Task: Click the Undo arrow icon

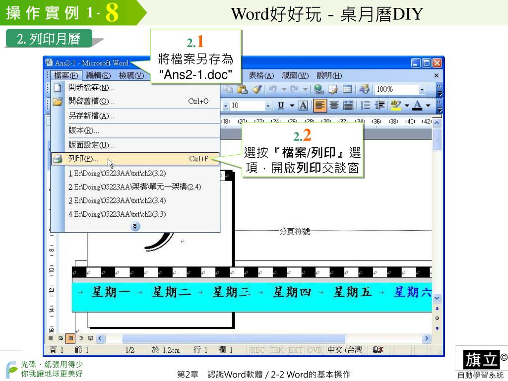Action: tap(273, 89)
